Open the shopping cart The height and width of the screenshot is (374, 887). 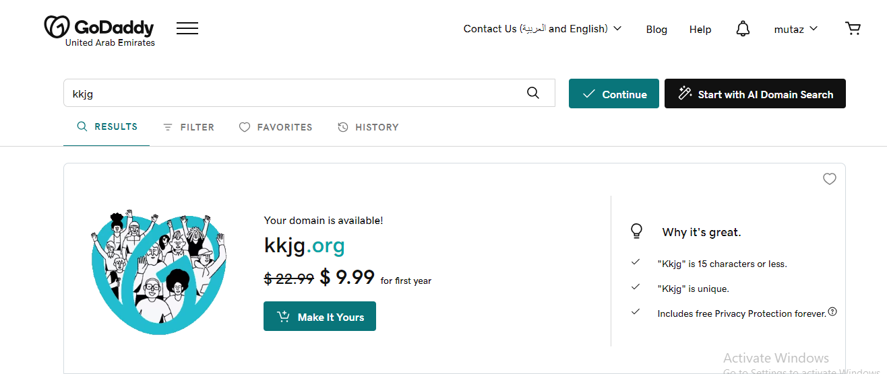(853, 28)
